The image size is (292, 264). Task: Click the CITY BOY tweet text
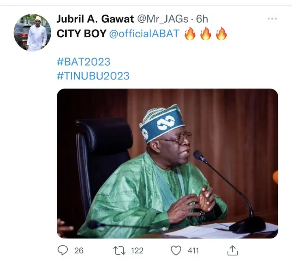(x=81, y=34)
